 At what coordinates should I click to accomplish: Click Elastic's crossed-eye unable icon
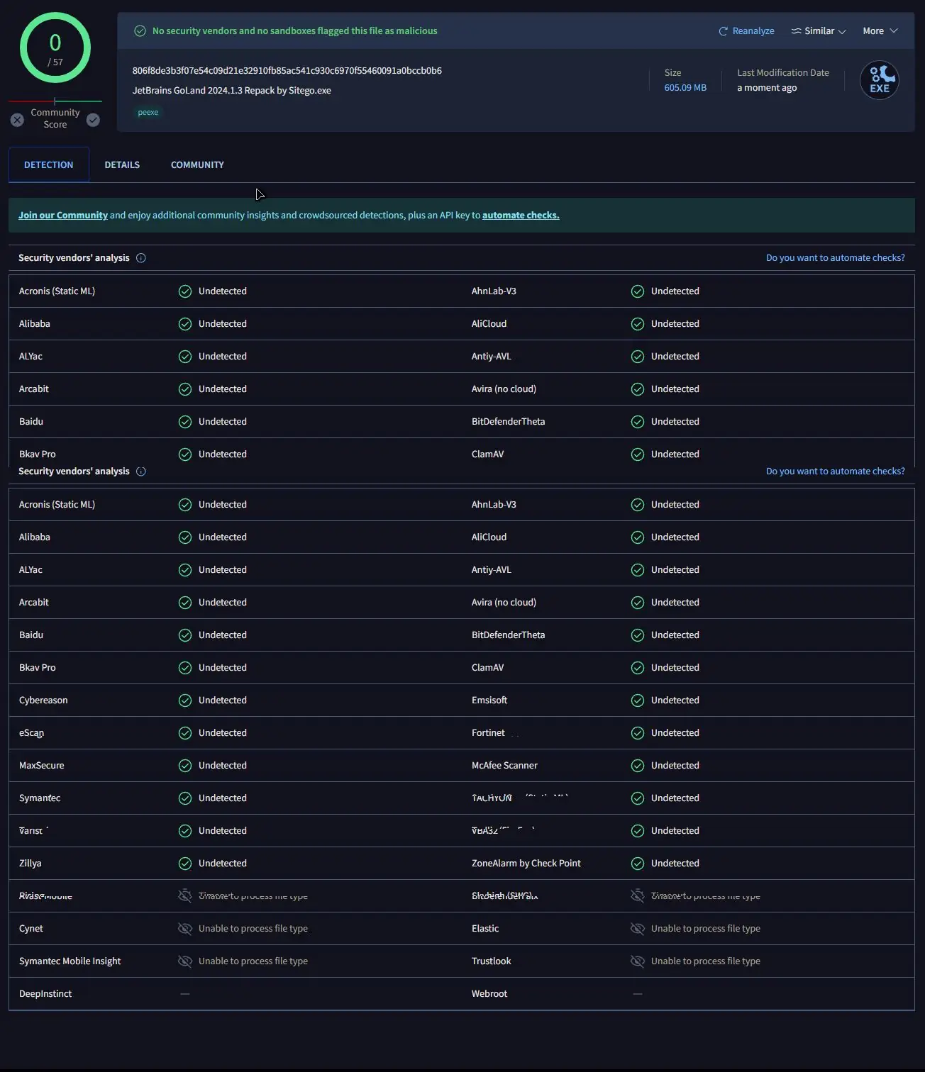[x=638, y=929]
